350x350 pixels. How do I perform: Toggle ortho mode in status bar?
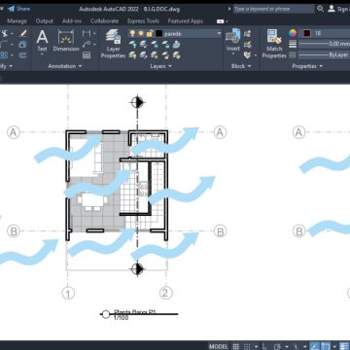(264, 346)
